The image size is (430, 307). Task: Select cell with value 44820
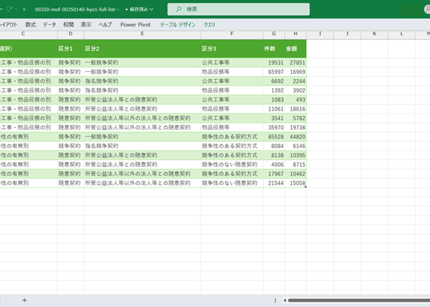(x=296, y=137)
